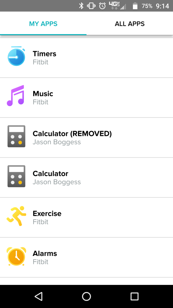Image resolution: width=173 pixels, height=308 pixels.
Task: Tap the status bar alarm clock icon
Action: click(x=102, y=6)
